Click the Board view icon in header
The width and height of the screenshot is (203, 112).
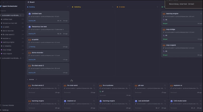[x=28, y=2]
